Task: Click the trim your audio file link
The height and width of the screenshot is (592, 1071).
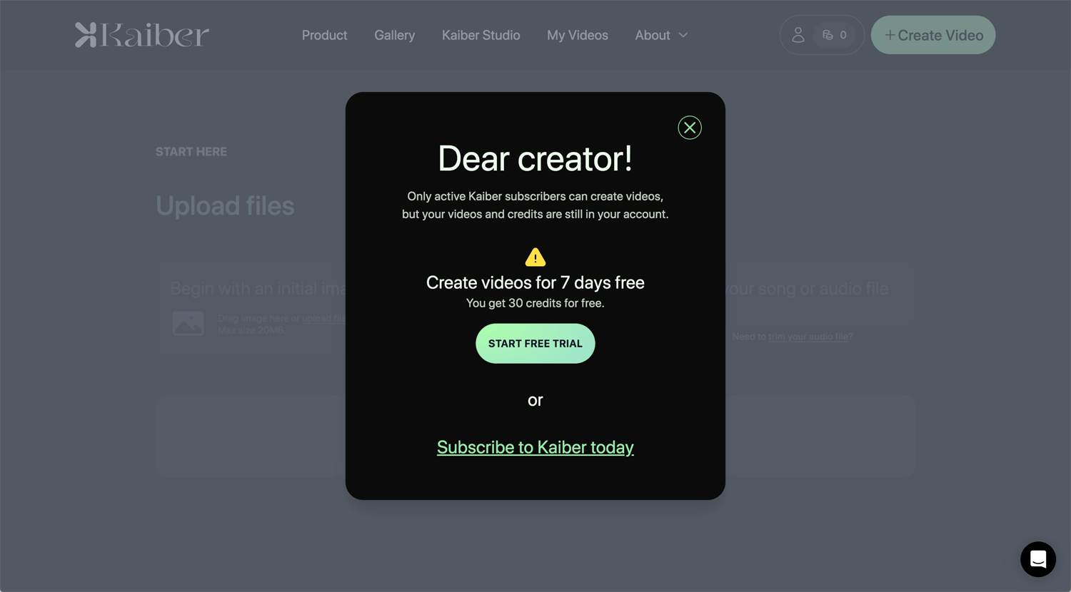Action: pyautogui.click(x=808, y=337)
